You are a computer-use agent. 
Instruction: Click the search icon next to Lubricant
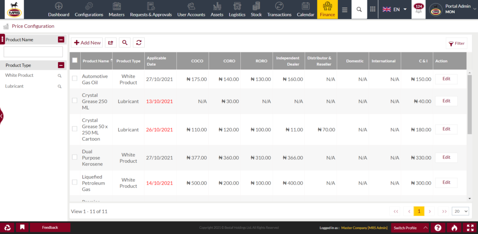[60, 87]
